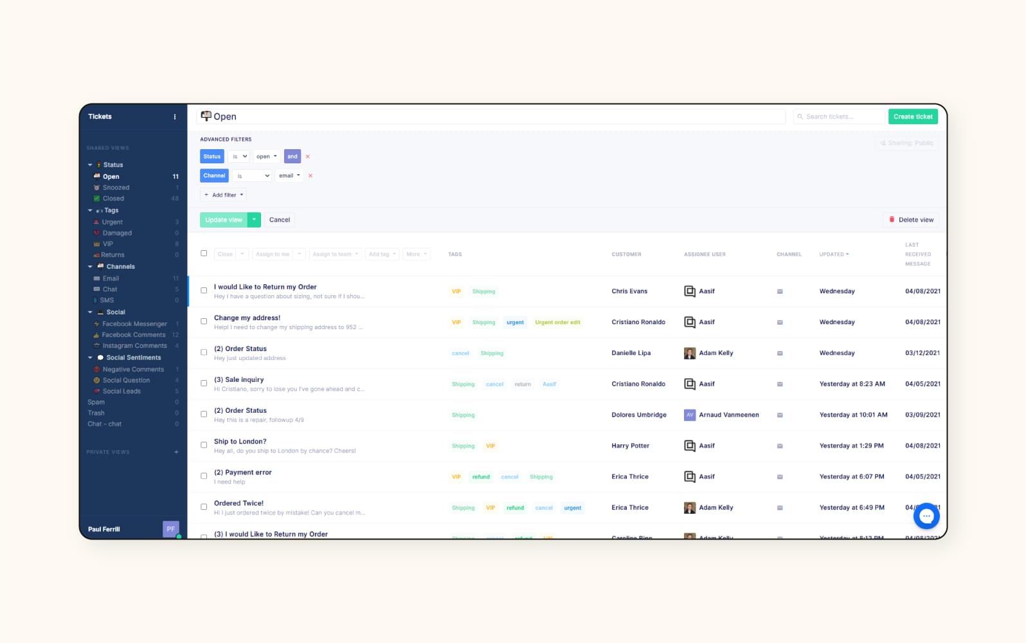The width and height of the screenshot is (1026, 643).
Task: Click Adam Kelly avatar on Ordered Twice row
Action: click(x=690, y=507)
